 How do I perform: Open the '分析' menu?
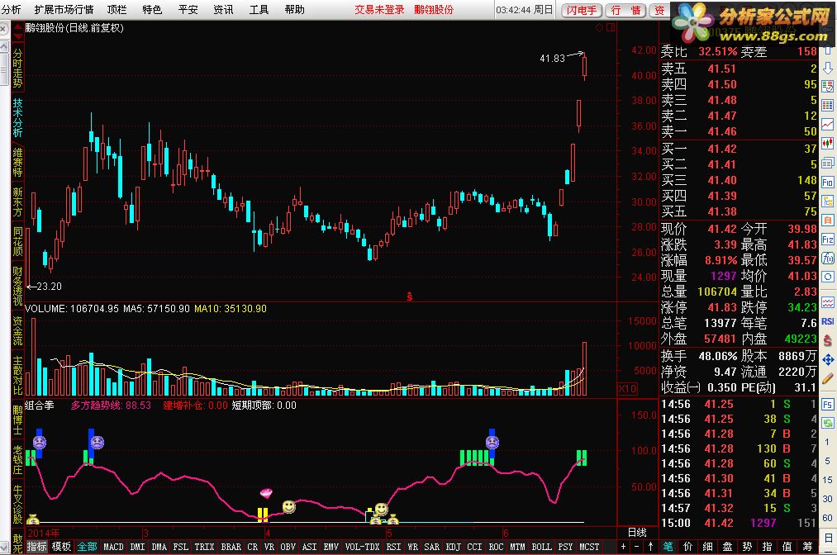click(12, 10)
